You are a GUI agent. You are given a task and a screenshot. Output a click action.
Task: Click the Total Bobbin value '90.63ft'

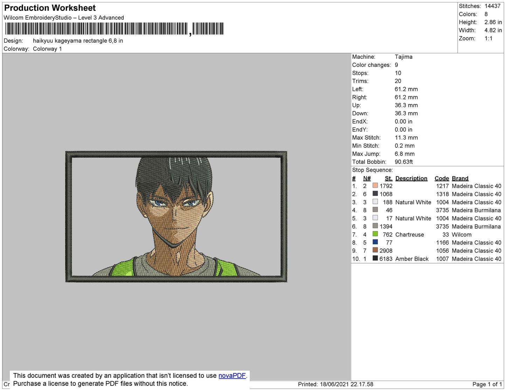(x=404, y=162)
